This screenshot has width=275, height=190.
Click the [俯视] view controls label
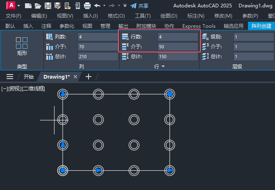tap(15, 89)
